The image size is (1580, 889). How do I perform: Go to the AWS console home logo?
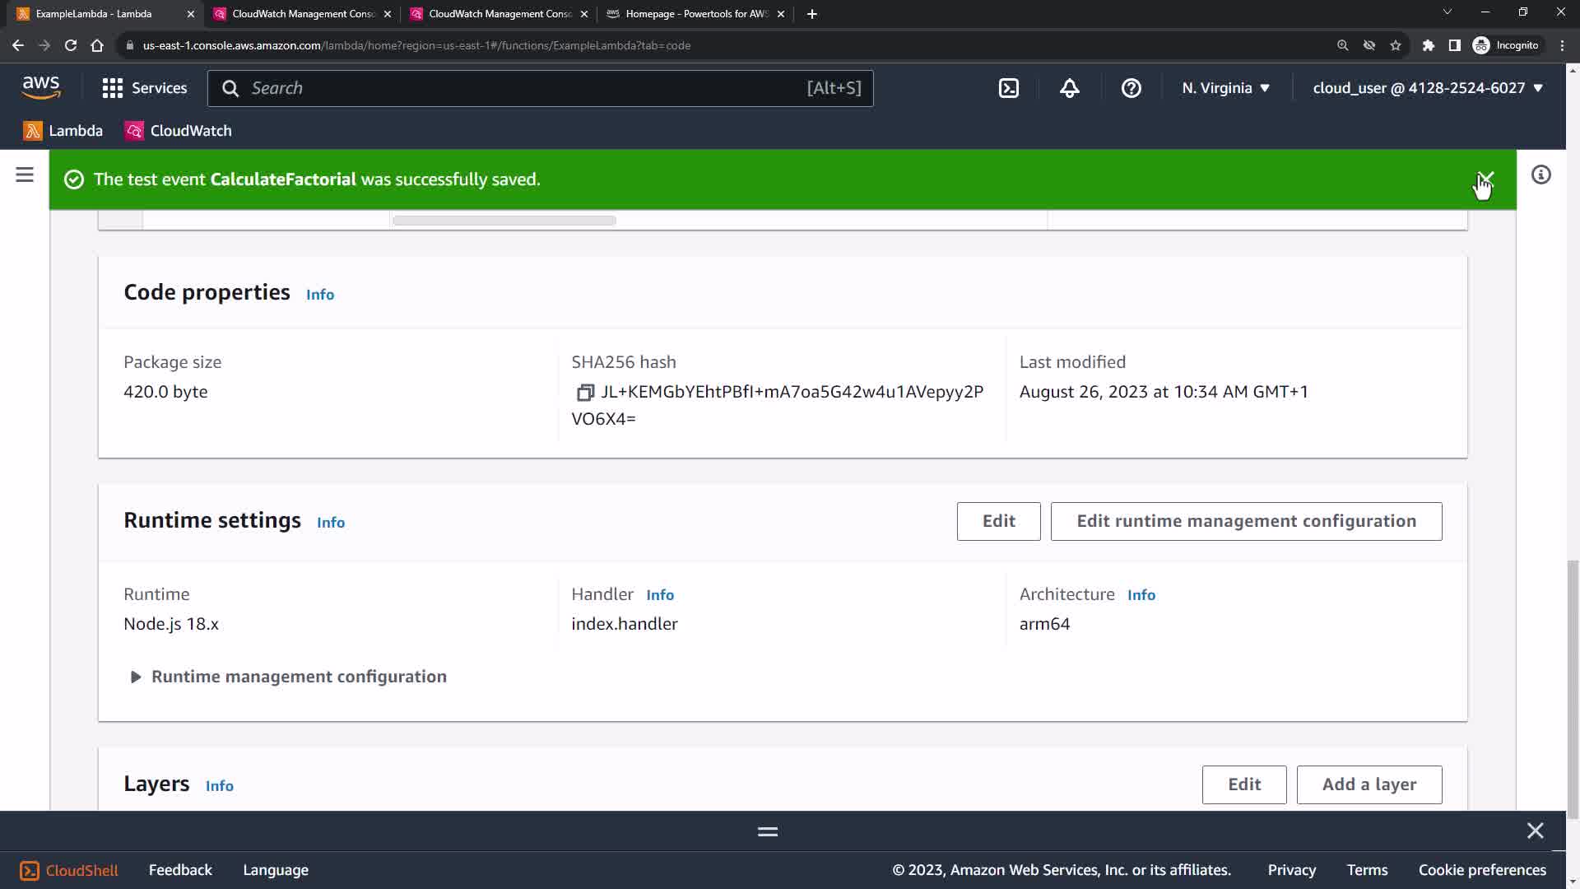click(x=41, y=87)
